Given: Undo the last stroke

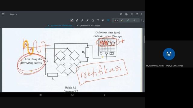Looking at the screenshot, I should click(x=142, y=20).
